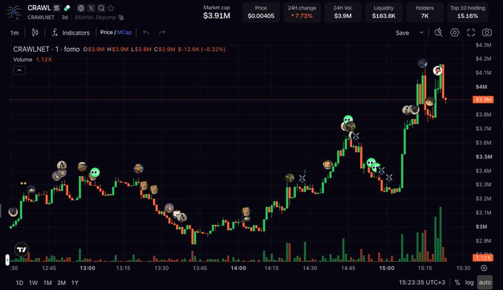Open the candlestick chart type menu

coord(35,33)
